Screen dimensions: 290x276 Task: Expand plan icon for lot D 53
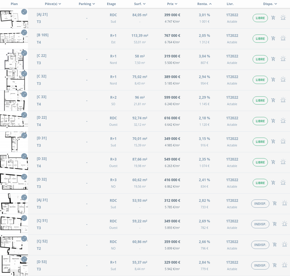(x=24, y=259)
